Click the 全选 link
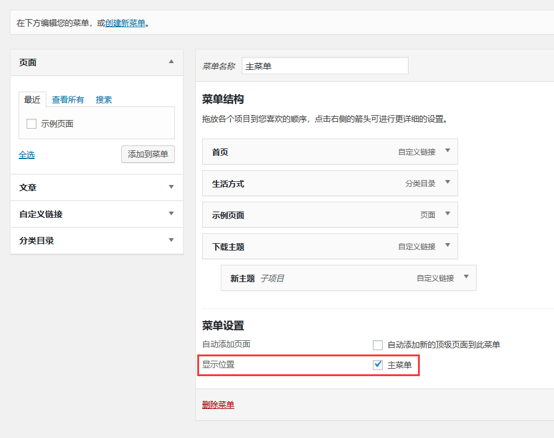This screenshot has width=554, height=438. pyautogui.click(x=27, y=155)
